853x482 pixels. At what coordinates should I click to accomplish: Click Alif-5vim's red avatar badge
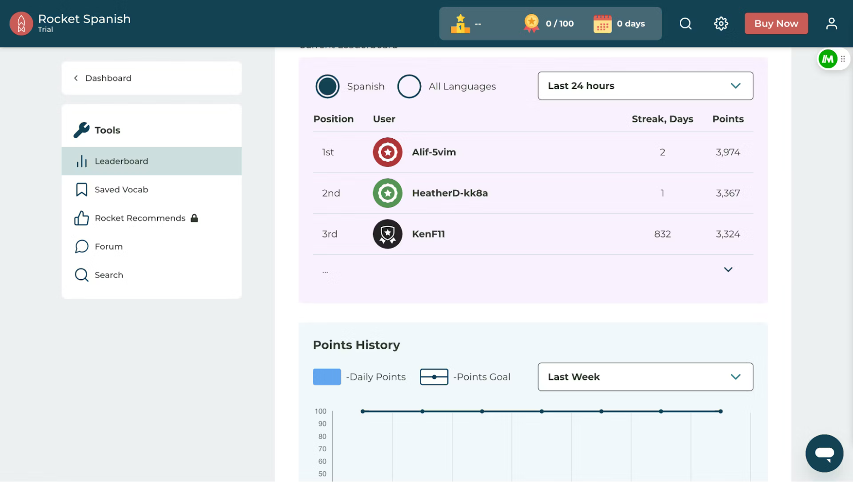click(387, 152)
